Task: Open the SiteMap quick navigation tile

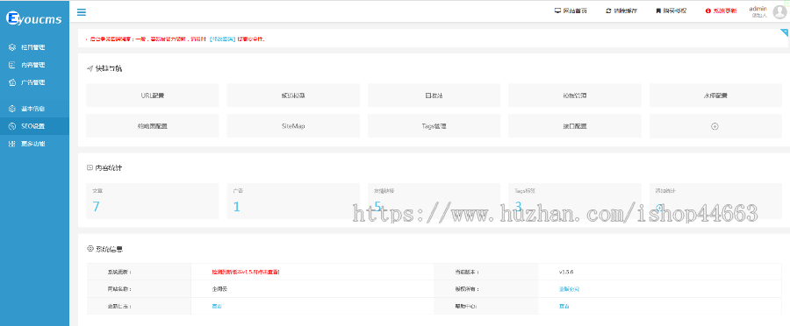Action: pos(293,126)
